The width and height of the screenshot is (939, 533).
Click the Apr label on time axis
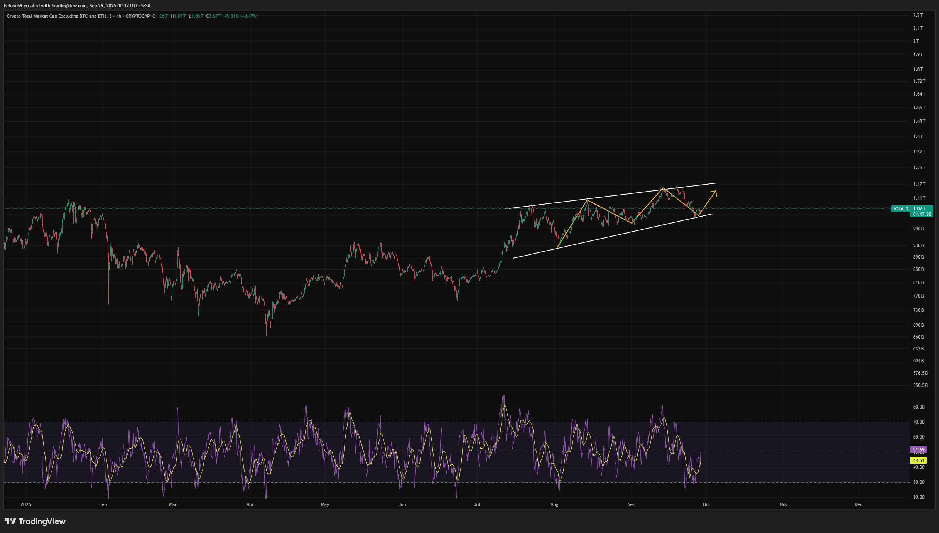click(250, 504)
